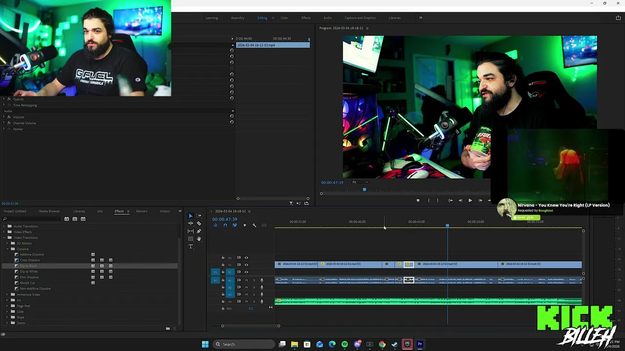Select the Cross Dissolve transition

[x=30, y=260]
